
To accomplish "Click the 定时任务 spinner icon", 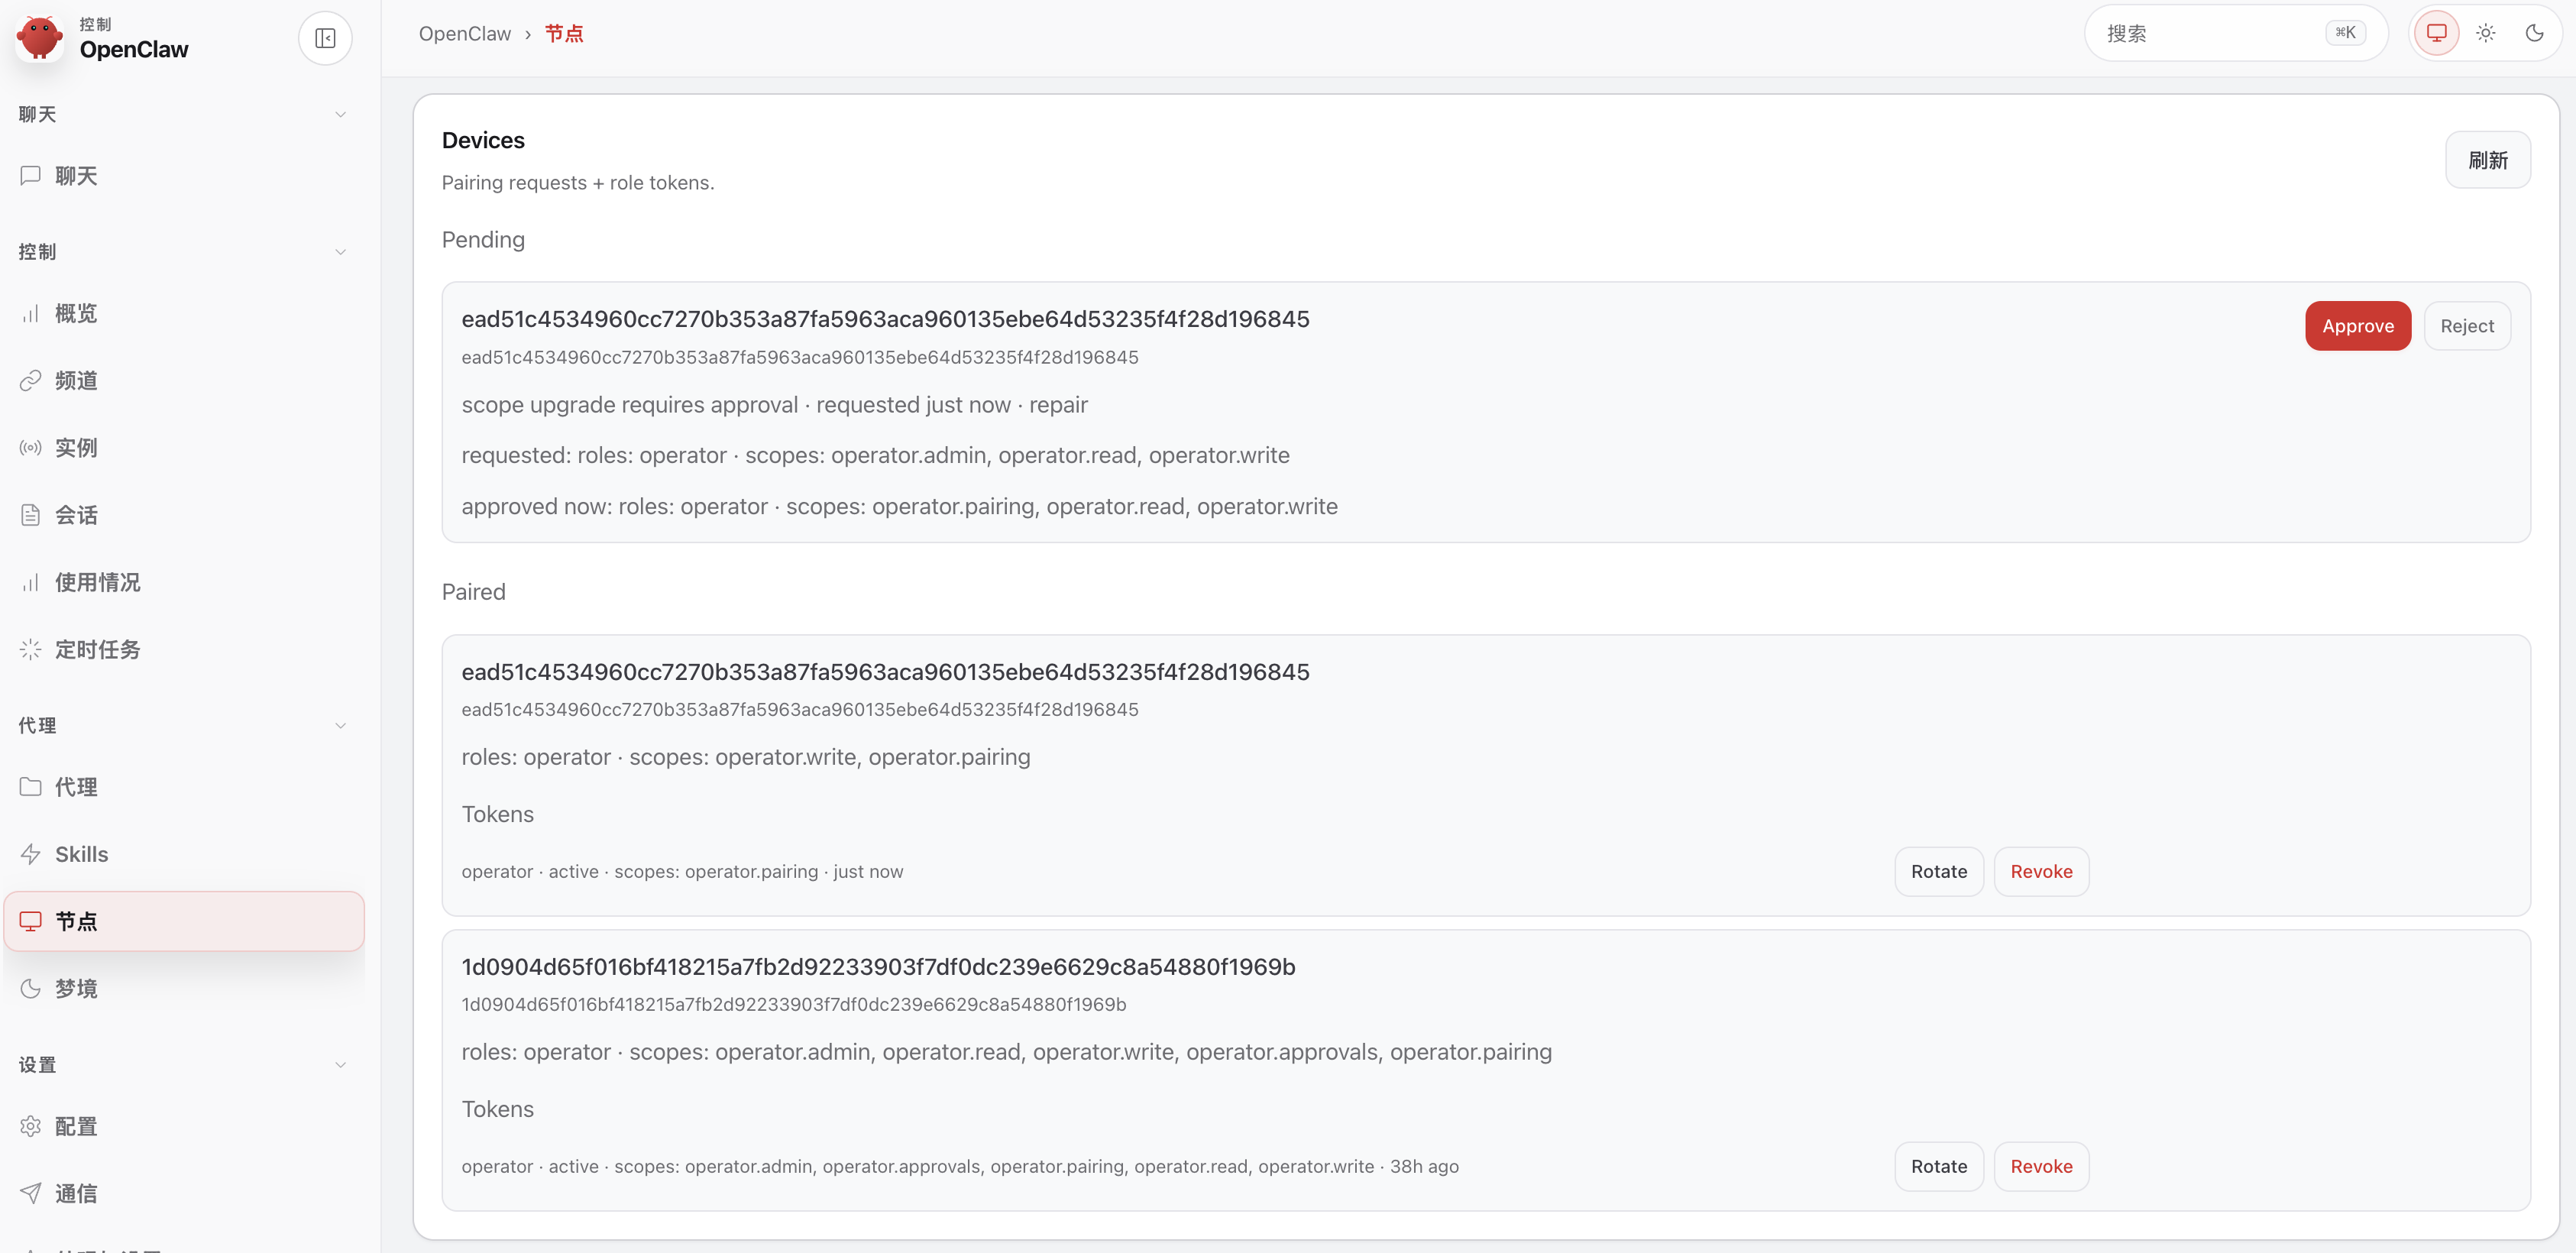I will click(31, 649).
